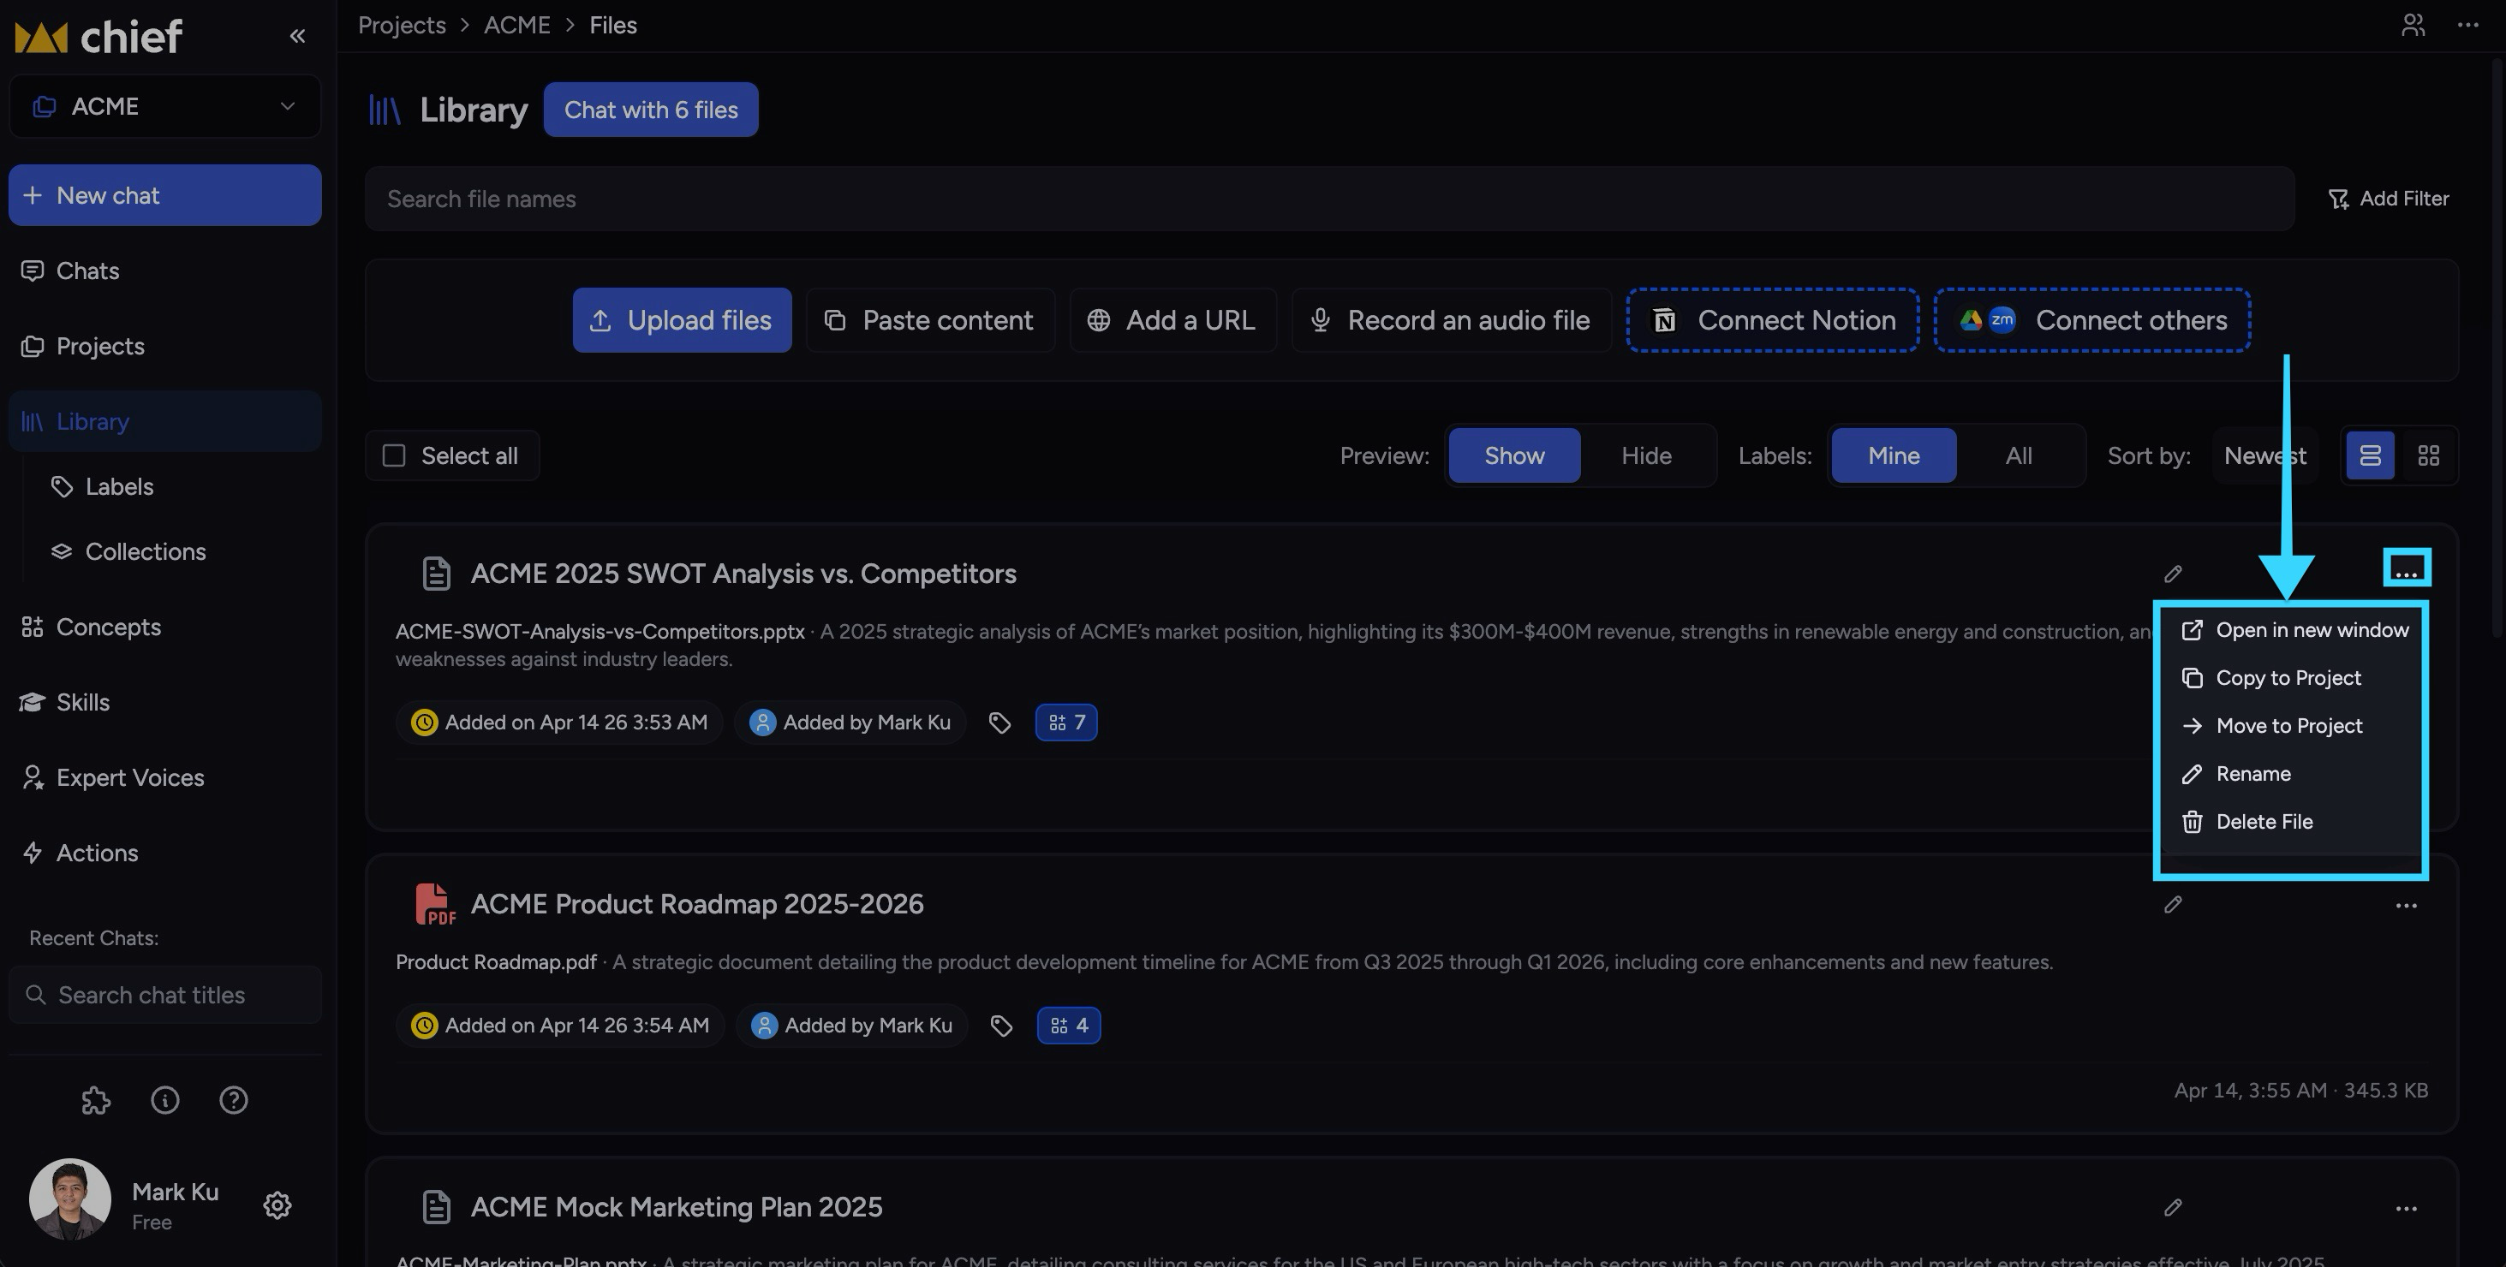Open Chats in the sidebar

[x=164, y=271]
